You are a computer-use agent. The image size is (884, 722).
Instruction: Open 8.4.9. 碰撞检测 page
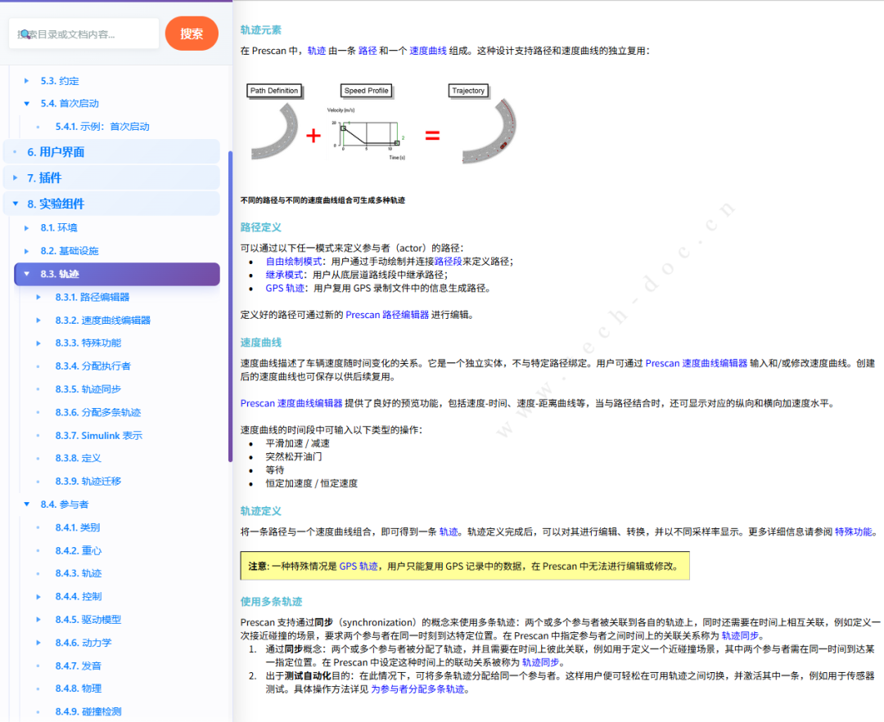[x=88, y=712]
